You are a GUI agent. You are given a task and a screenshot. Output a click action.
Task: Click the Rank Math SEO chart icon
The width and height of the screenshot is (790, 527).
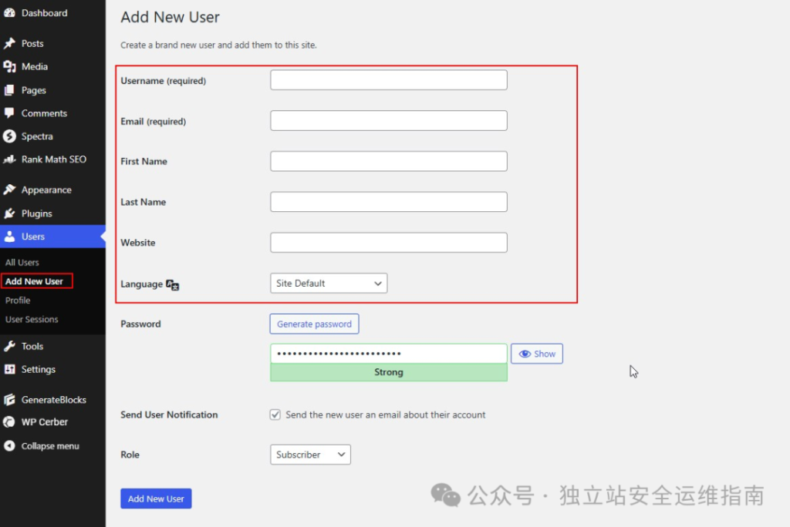(9, 159)
